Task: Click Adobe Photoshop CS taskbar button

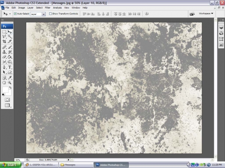Action: [111, 165]
